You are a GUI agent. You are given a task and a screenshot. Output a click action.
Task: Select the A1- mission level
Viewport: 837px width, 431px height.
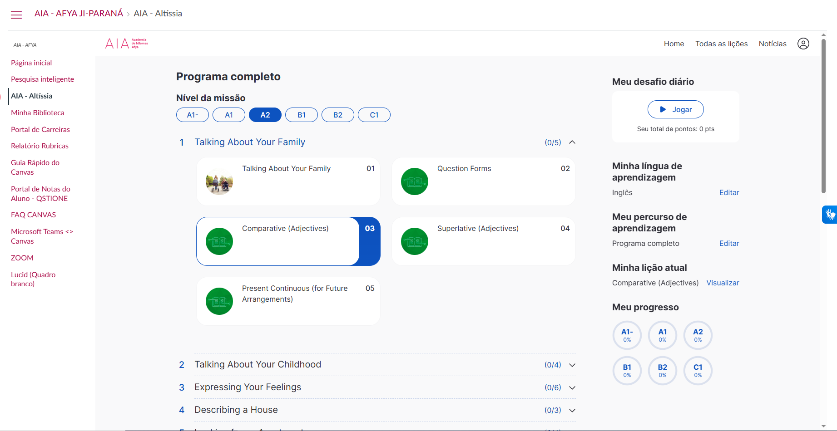tap(193, 115)
